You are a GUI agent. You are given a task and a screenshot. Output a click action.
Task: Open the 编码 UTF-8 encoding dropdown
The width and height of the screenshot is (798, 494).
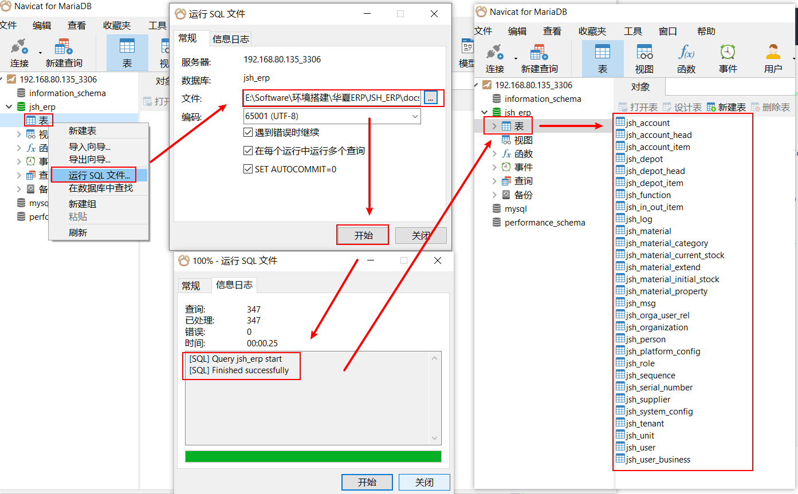tap(415, 116)
